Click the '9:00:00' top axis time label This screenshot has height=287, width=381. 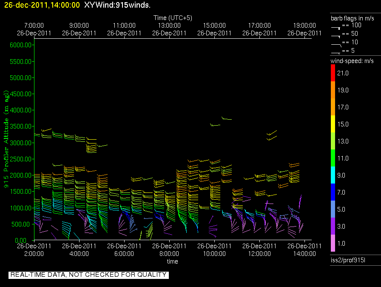tap(79, 25)
